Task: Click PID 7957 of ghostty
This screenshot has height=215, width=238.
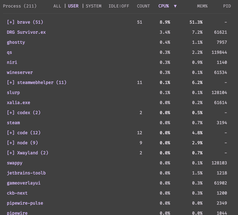Action: (x=222, y=42)
